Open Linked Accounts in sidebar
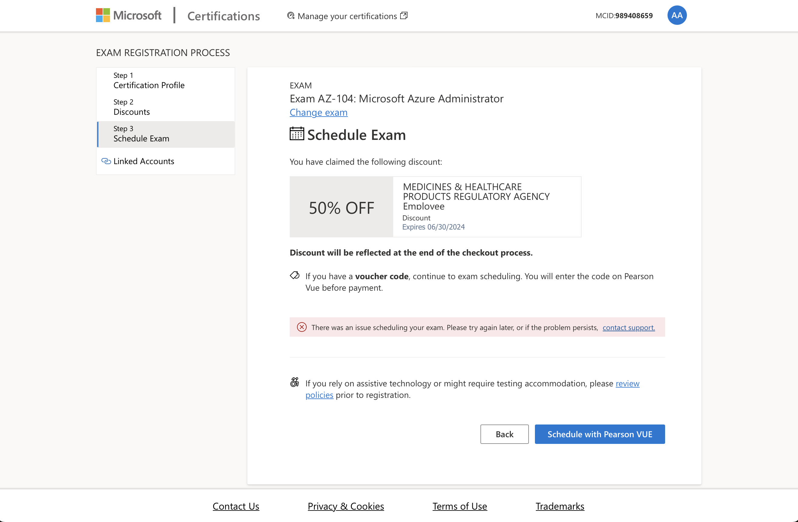Screen dimensions: 798x522 coord(143,161)
